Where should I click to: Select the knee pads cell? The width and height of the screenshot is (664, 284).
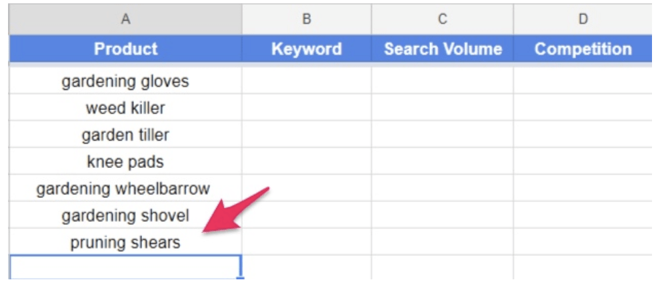(125, 162)
